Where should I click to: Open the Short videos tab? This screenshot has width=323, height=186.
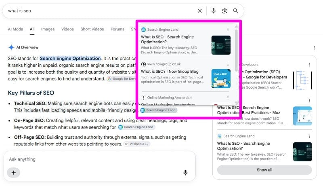[x=92, y=29]
